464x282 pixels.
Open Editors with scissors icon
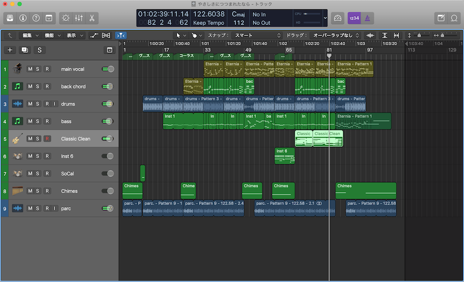(92, 19)
